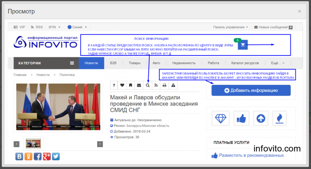Click the diamond VIP service icon
The width and height of the screenshot is (311, 169).
coord(221,118)
